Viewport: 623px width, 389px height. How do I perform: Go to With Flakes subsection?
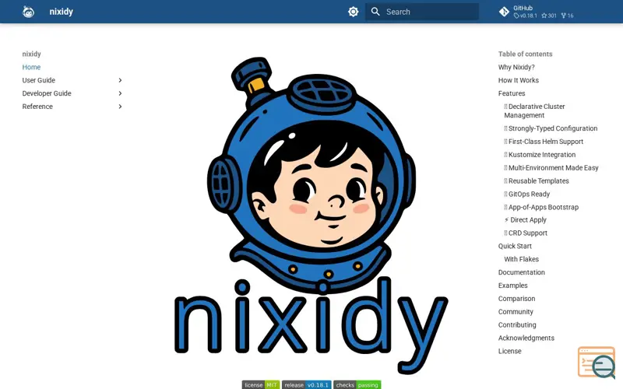521,259
